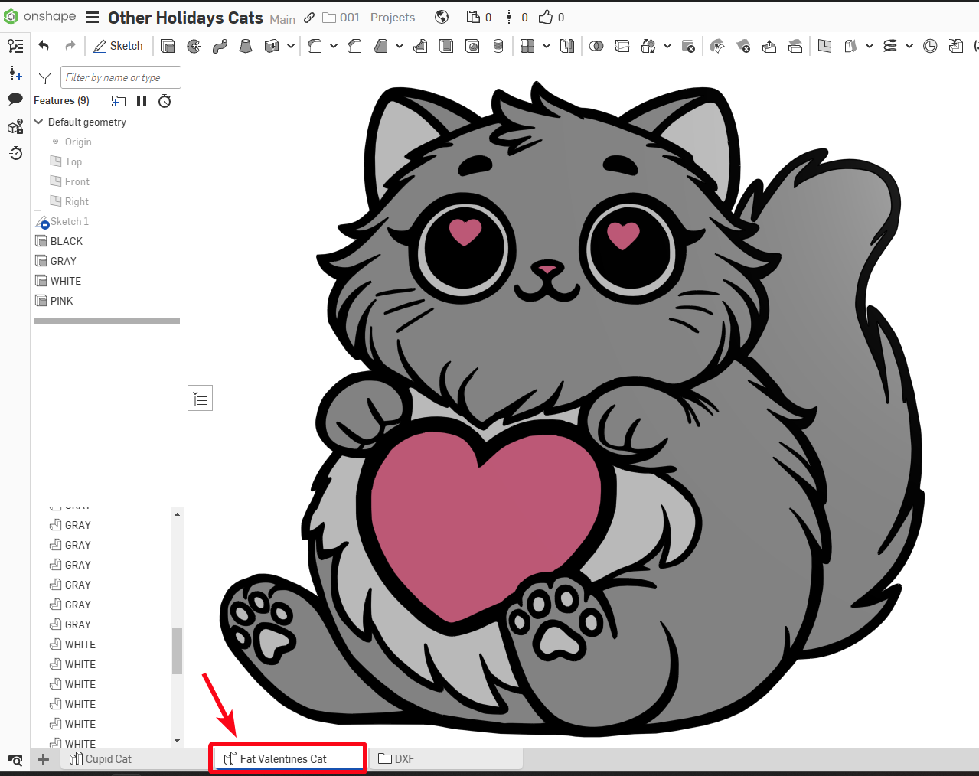Click the Redo arrow in the toolbar
Viewport: 979px width, 776px height.
[x=70, y=46]
